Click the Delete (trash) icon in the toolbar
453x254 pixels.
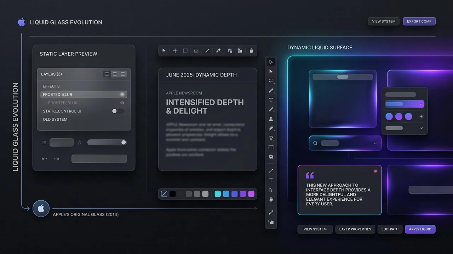251,50
